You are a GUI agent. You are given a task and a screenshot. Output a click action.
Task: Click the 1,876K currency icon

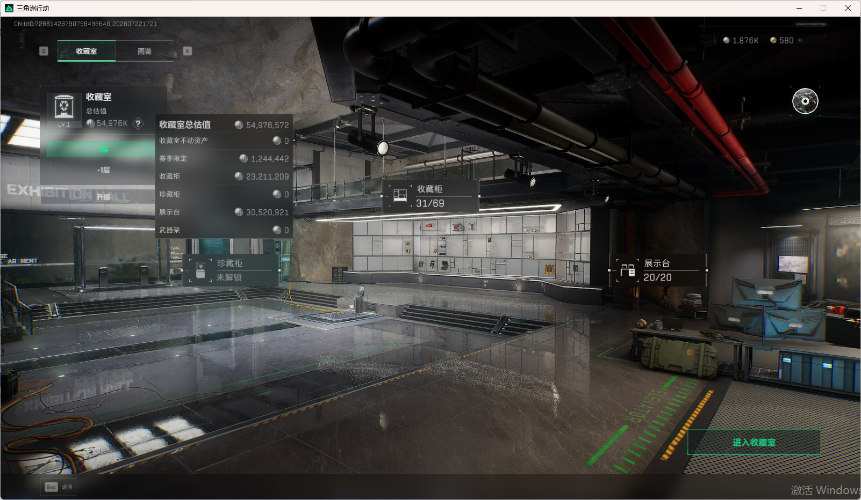[727, 40]
